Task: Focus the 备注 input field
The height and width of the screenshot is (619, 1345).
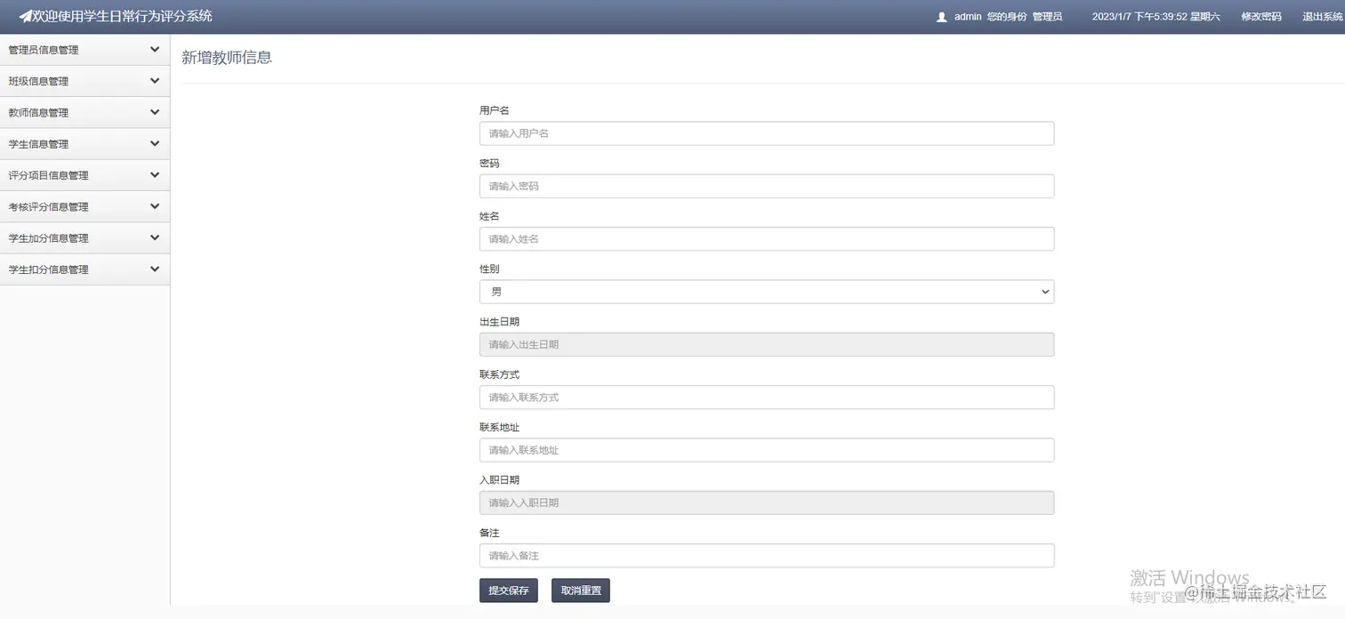Action: tap(767, 555)
